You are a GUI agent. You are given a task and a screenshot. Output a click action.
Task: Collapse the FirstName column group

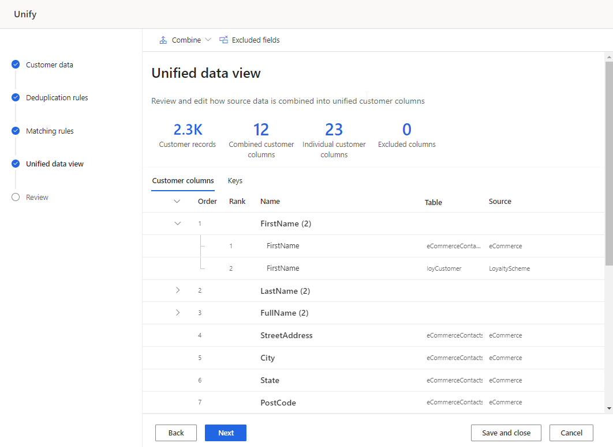(178, 223)
